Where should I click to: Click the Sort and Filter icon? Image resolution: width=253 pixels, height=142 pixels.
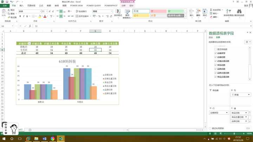[228, 11]
